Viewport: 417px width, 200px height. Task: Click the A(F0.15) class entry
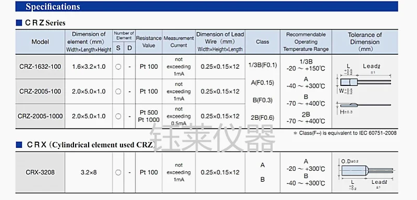point(263,83)
